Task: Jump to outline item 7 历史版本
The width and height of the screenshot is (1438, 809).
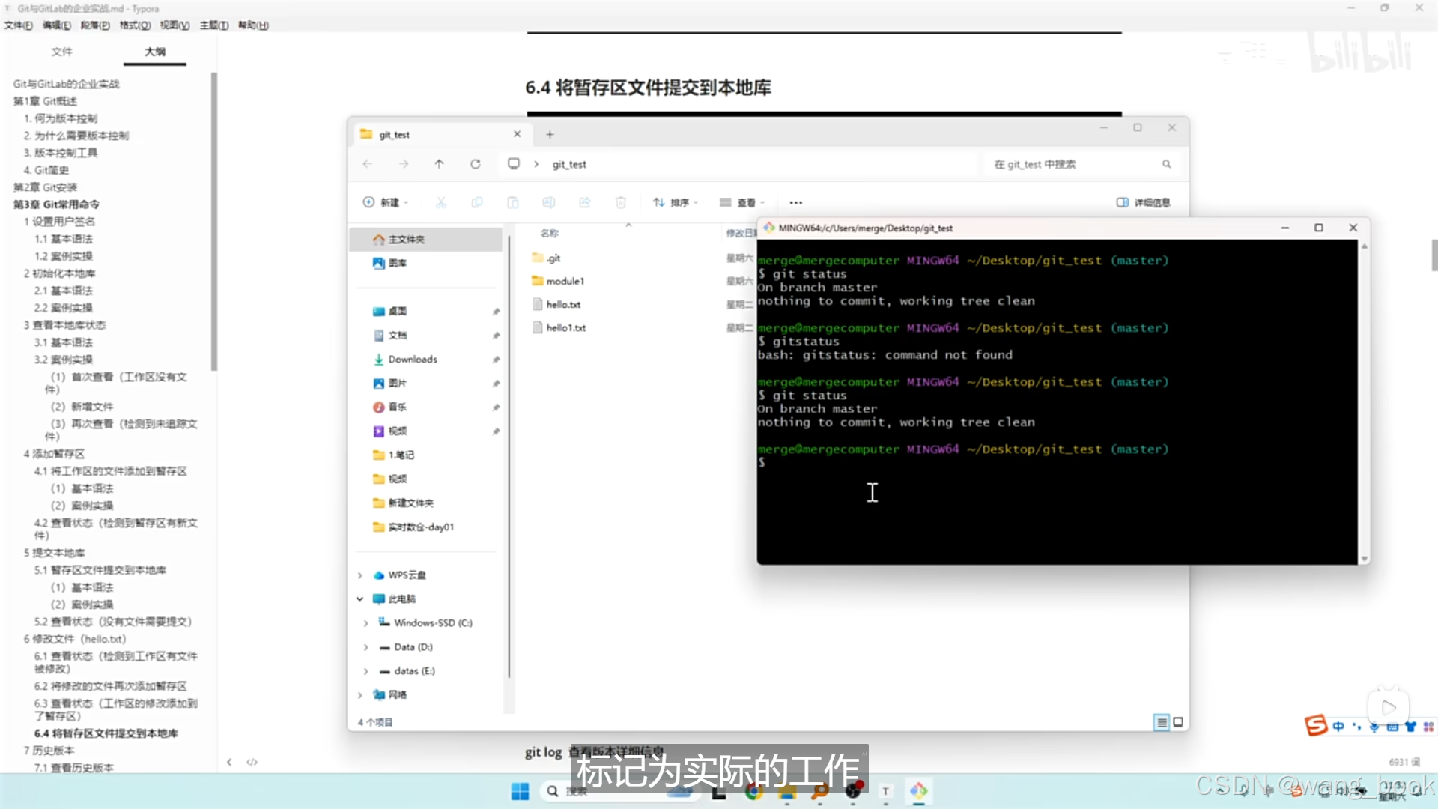Action: (49, 751)
